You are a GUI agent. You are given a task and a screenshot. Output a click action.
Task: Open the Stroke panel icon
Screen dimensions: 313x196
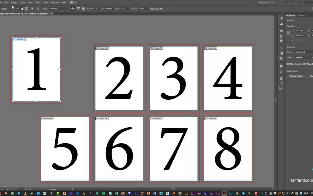281,48
